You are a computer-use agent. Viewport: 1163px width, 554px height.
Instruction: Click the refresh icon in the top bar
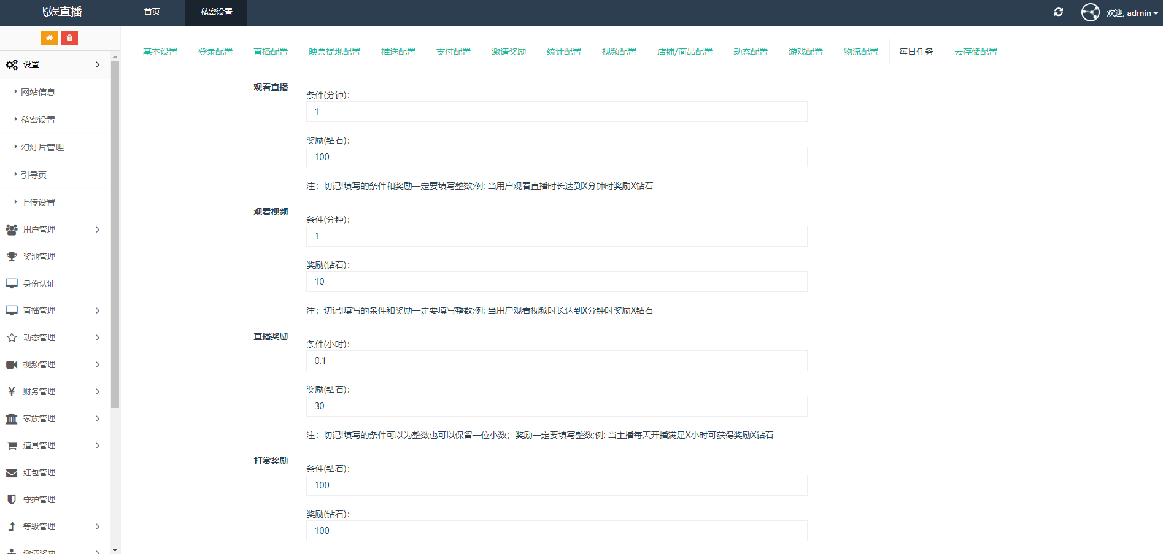1058,12
